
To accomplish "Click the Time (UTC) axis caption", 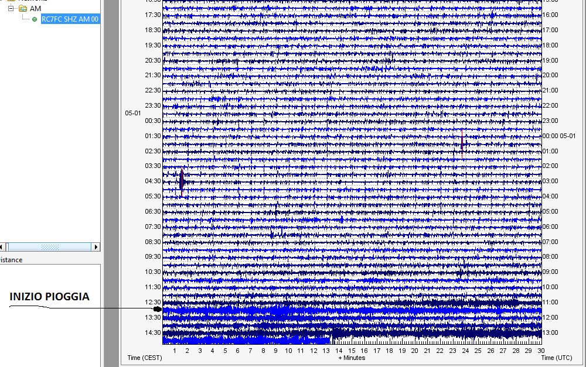I will pos(557,358).
